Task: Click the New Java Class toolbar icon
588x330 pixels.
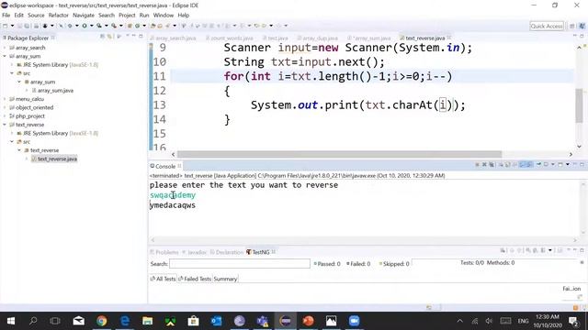Action: [137, 26]
